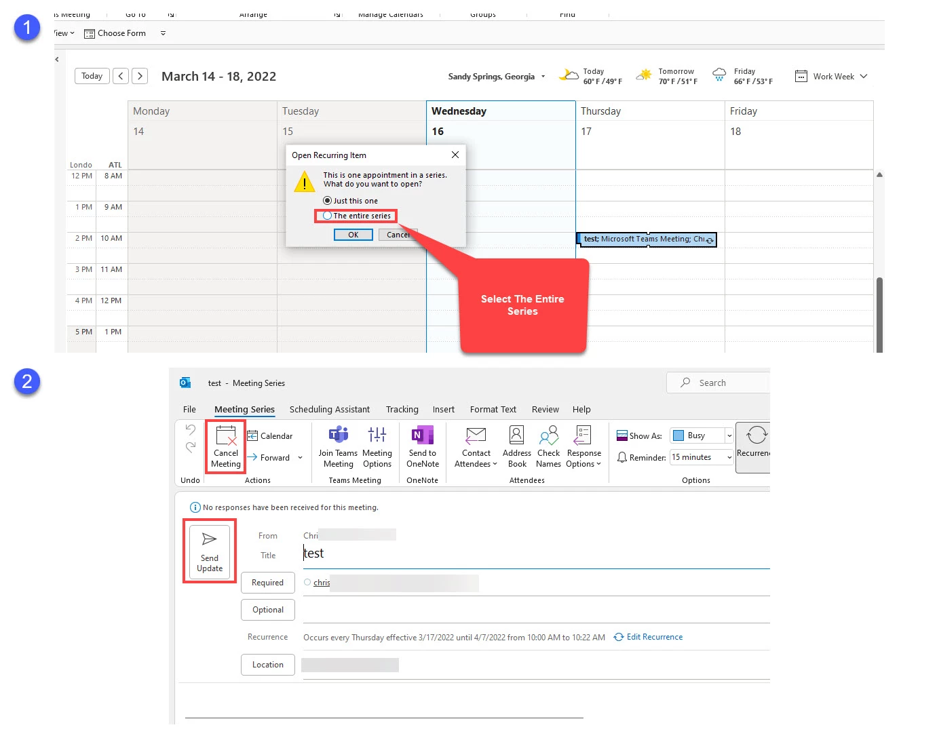Open the Review tab
Image resolution: width=939 pixels, height=738 pixels.
[545, 409]
